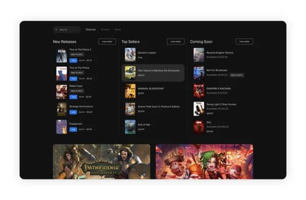Click the blue discount badge for Rebel Cops
This screenshot has width=306, height=200.
tap(73, 97)
